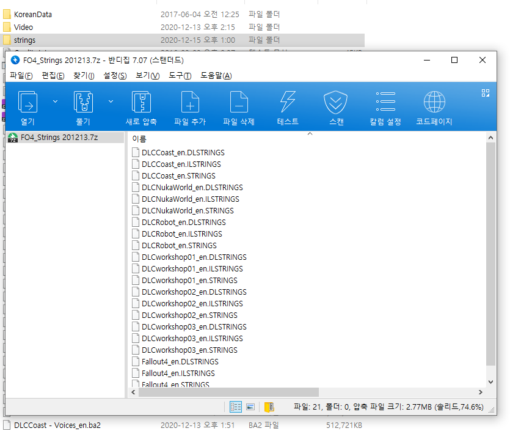Open 칼럼 설정 (Column settings) icon

click(x=385, y=101)
